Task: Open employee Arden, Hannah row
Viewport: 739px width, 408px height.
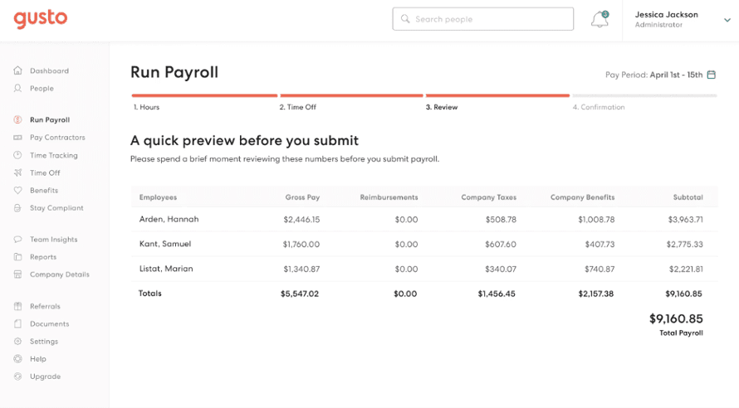Action: 169,220
